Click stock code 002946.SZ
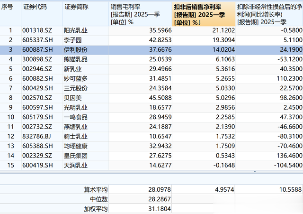303x214 pixels. point(37,69)
